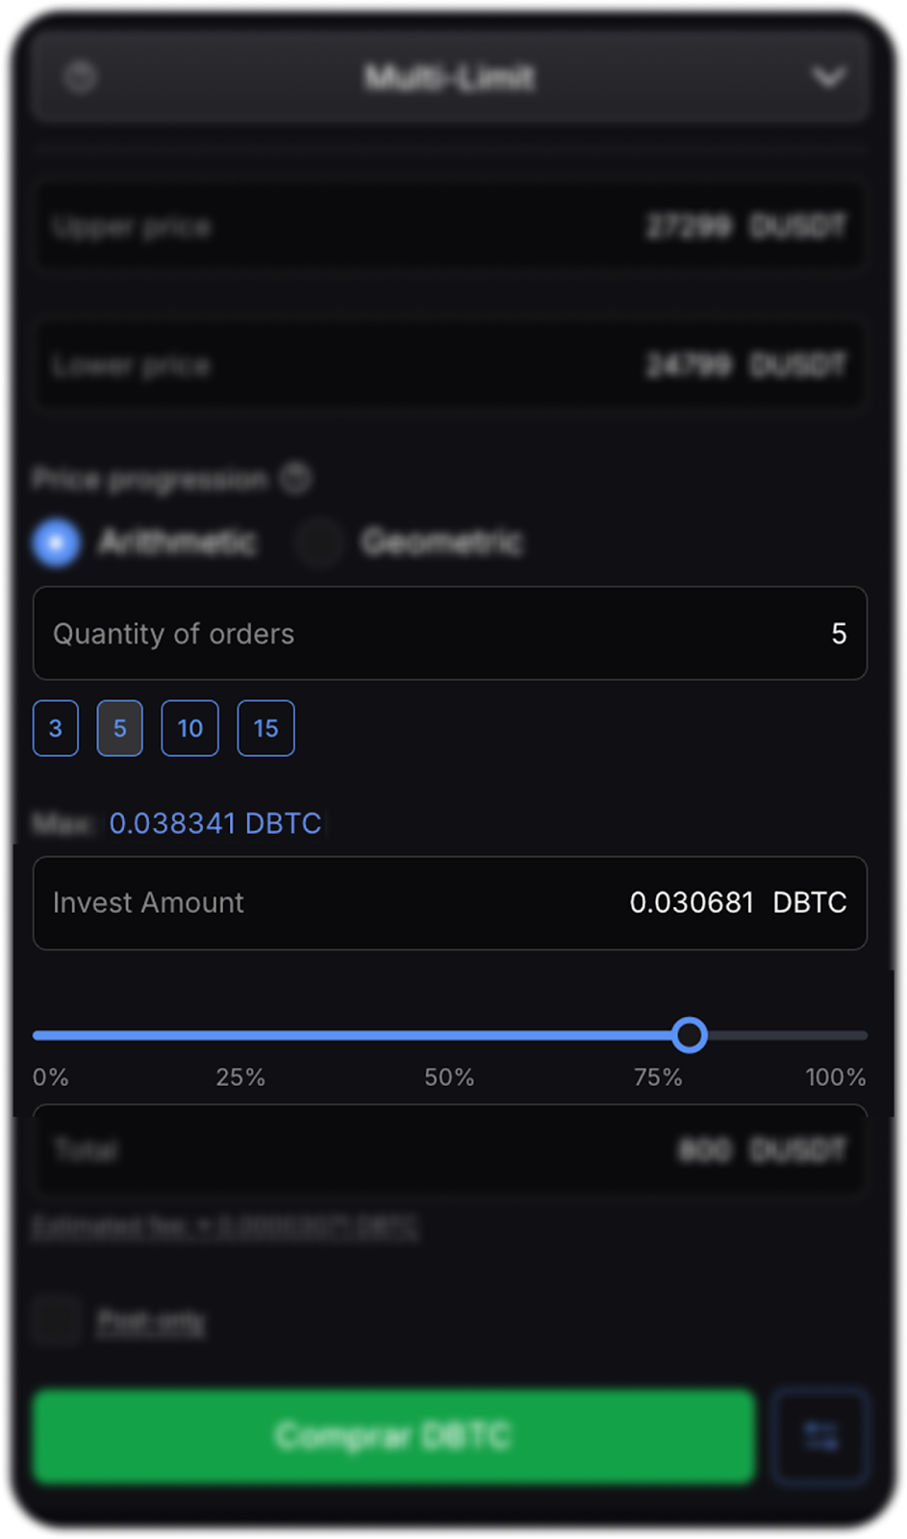Enable the Post-only checkbox
The height and width of the screenshot is (1539, 907).
[56, 1322]
